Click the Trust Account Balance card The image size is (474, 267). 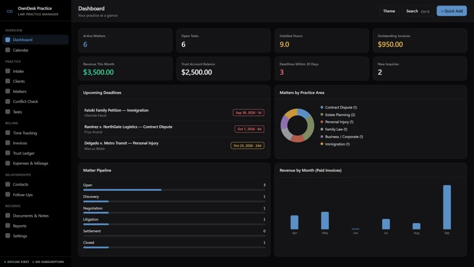click(x=224, y=69)
